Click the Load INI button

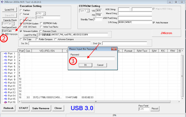(10, 10)
